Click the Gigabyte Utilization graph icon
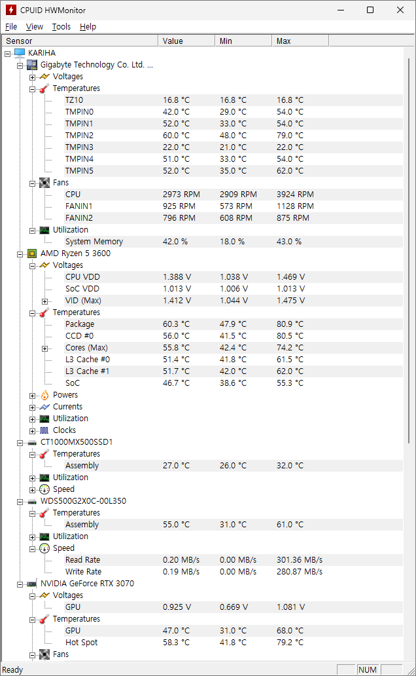 44,230
